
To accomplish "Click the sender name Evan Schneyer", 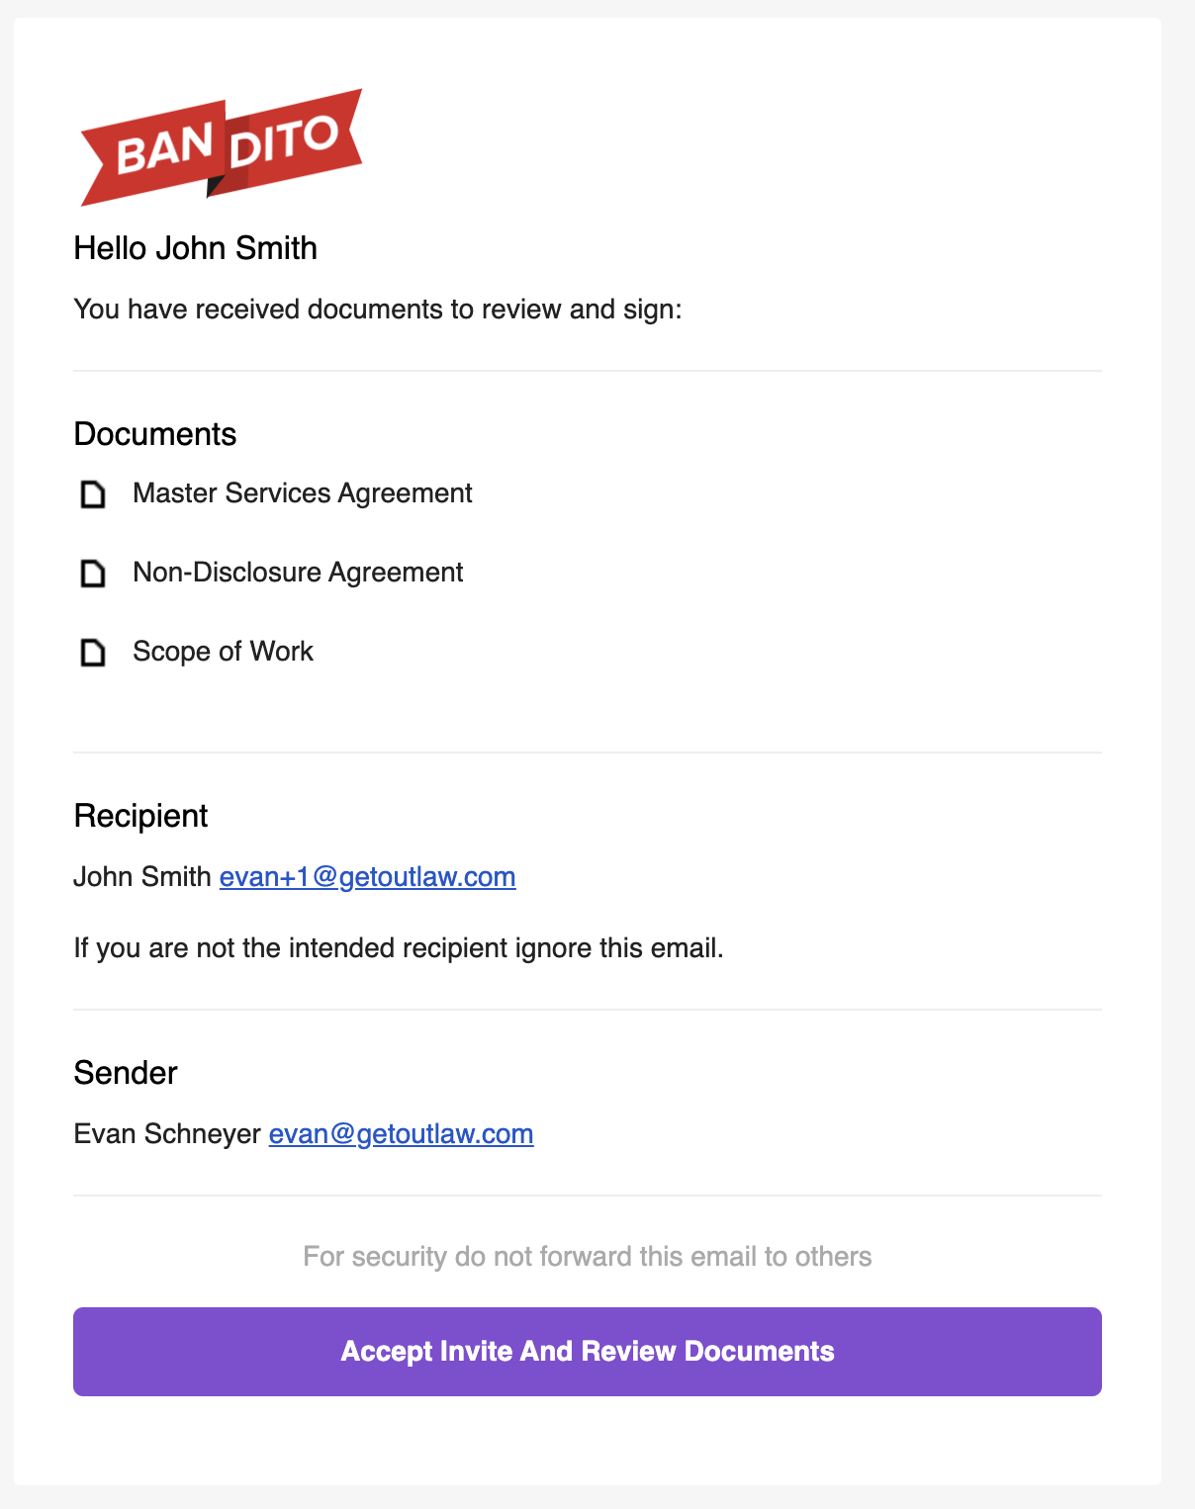I will (167, 1133).
